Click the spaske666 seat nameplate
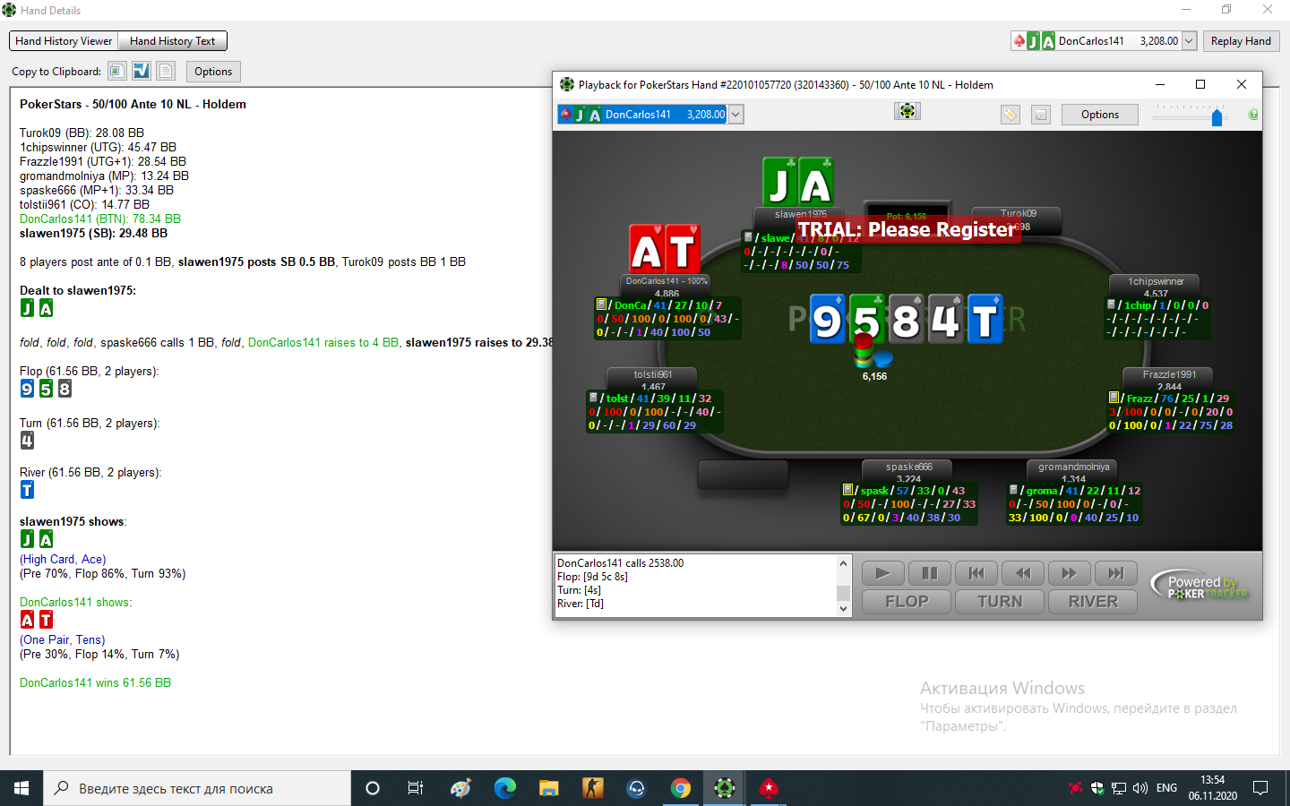The height and width of the screenshot is (806, 1290). [908, 472]
